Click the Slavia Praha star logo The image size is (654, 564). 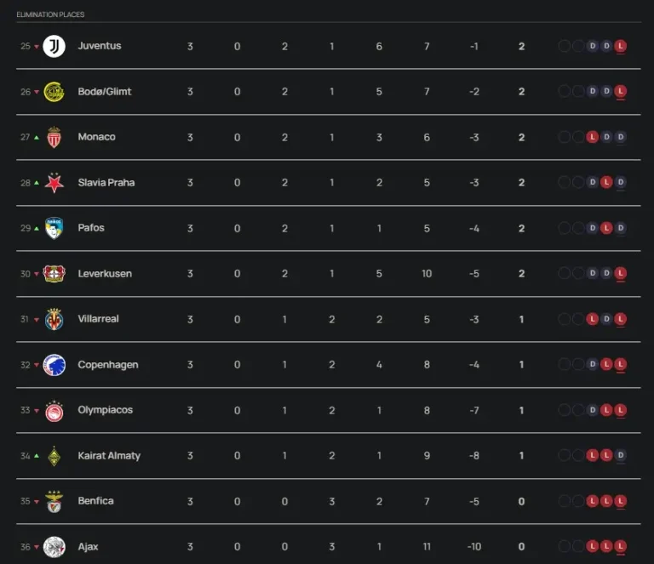(54, 183)
